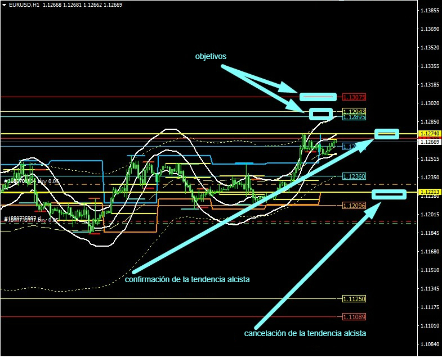Click 'cancelación de la tendencia alcista' text
The width and height of the screenshot is (442, 363).
pyautogui.click(x=305, y=333)
